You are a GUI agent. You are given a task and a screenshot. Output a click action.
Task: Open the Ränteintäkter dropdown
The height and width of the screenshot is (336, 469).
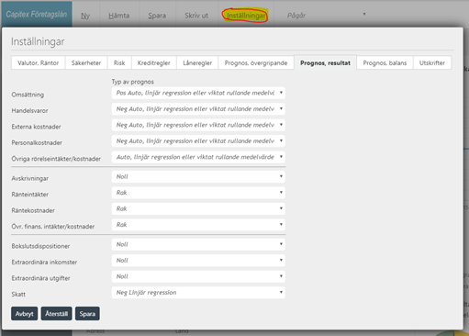click(198, 193)
